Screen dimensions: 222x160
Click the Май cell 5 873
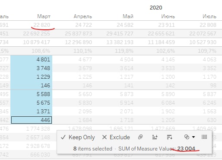coord(127,94)
